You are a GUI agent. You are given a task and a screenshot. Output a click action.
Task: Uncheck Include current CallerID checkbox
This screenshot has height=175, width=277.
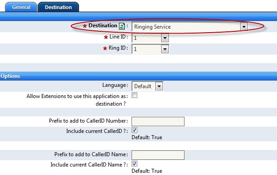pyautogui.click(x=134, y=130)
